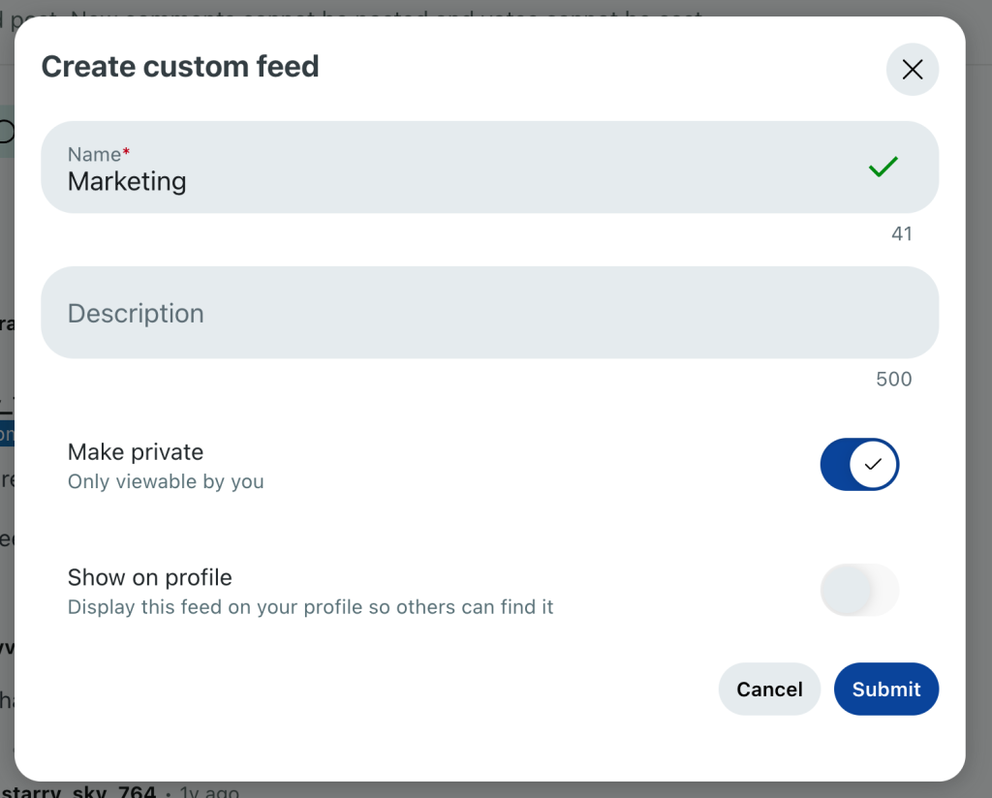Click the 500 character counter under Description
Screen dimensions: 992x798
[893, 380]
